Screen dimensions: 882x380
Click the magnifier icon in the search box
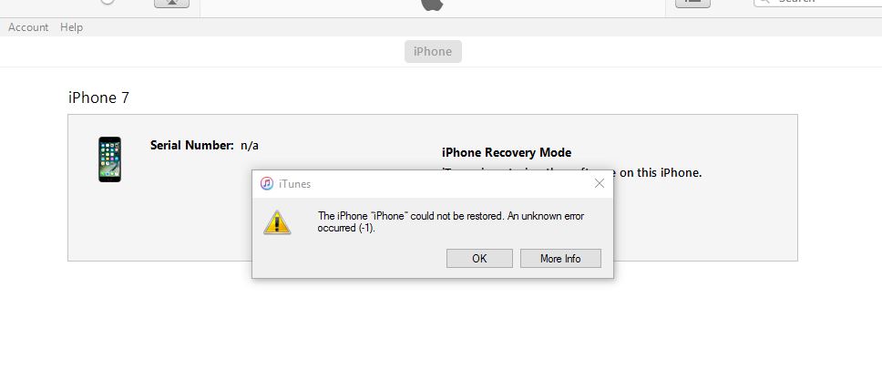click(765, 1)
